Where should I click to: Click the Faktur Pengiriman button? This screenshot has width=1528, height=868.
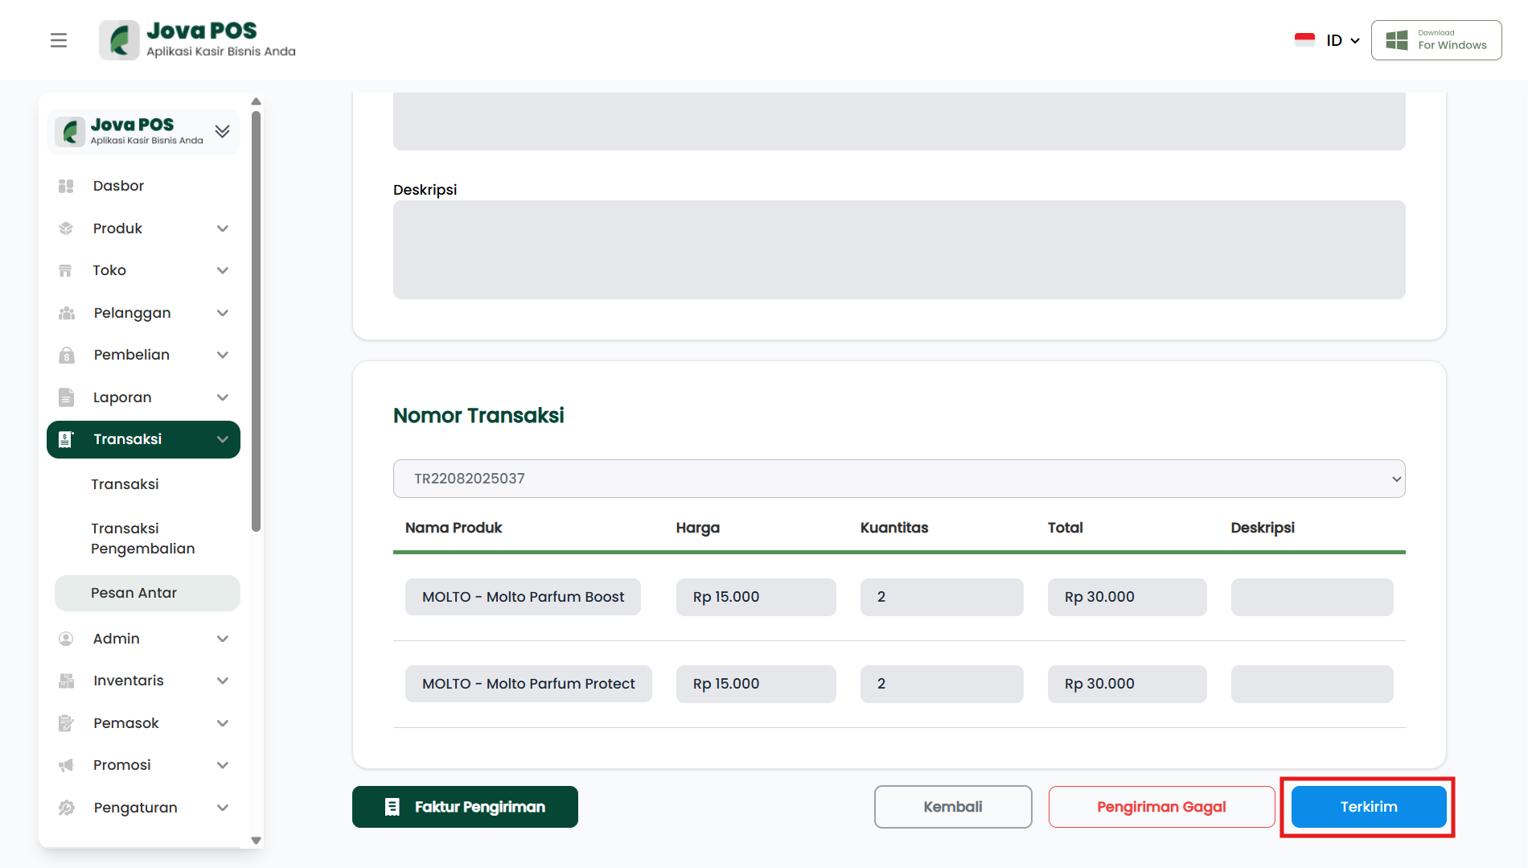(x=465, y=807)
